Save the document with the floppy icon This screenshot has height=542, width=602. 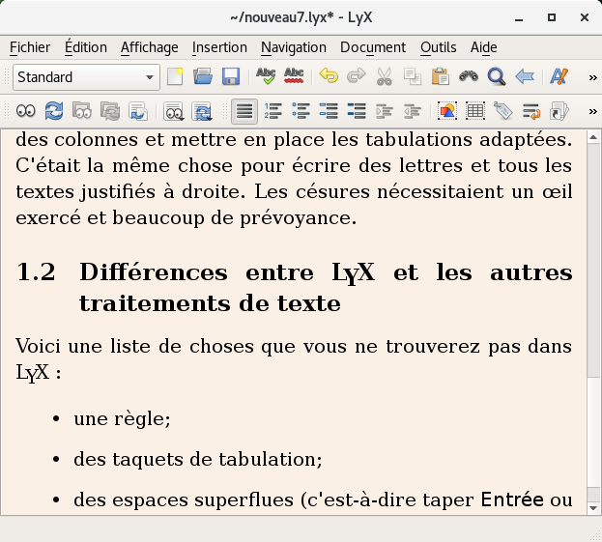[231, 76]
